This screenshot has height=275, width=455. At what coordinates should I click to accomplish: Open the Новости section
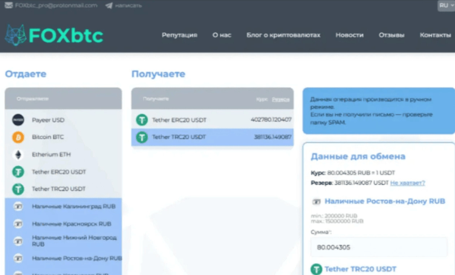[350, 35]
